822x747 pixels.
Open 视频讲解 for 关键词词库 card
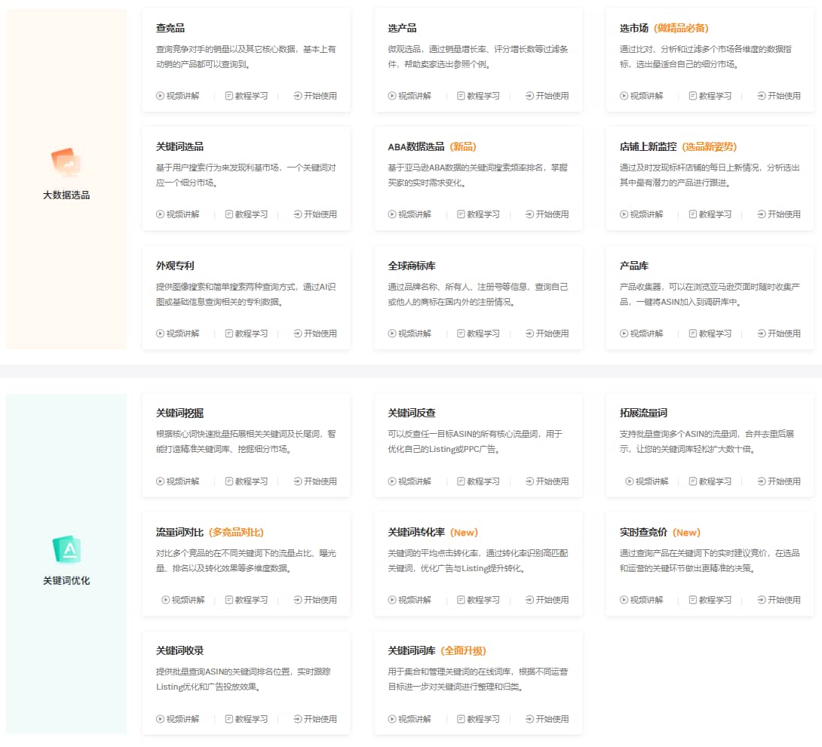coord(409,718)
